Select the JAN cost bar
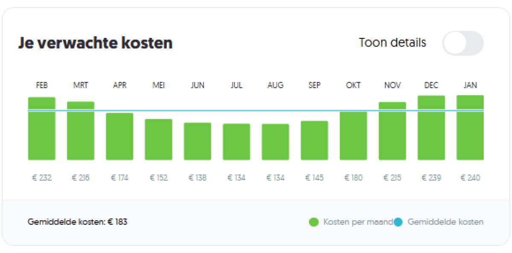The height and width of the screenshot is (253, 512). (470, 128)
